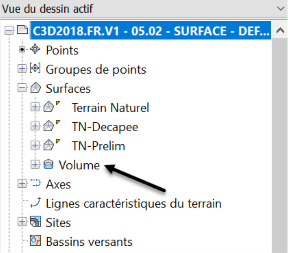Click the Volume surface icon
This screenshot has width=288, height=253.
[x=48, y=164]
